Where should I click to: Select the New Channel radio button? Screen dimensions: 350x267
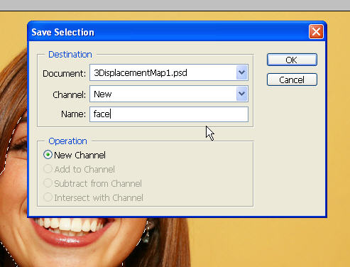pos(48,155)
